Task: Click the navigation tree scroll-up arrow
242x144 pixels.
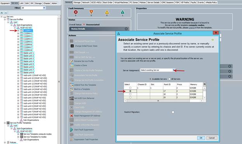Action: [x=59, y=17]
